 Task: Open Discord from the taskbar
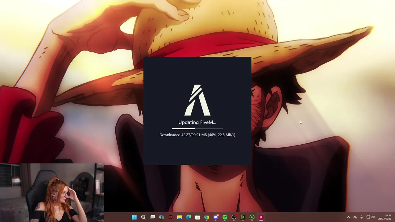[x=216, y=217]
